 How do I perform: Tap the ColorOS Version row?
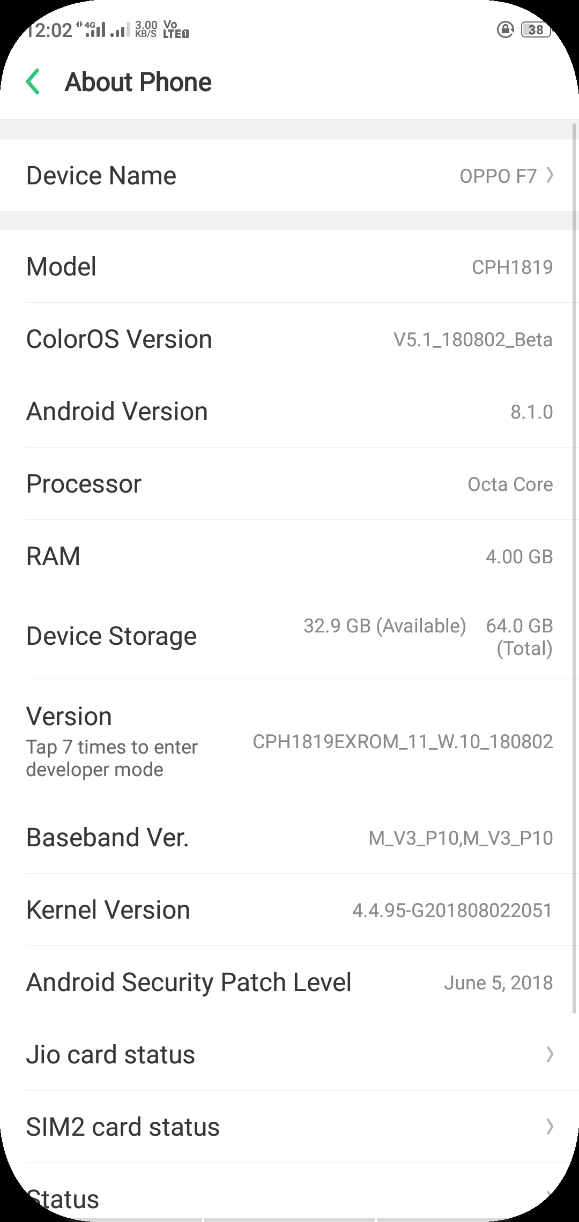(x=289, y=339)
